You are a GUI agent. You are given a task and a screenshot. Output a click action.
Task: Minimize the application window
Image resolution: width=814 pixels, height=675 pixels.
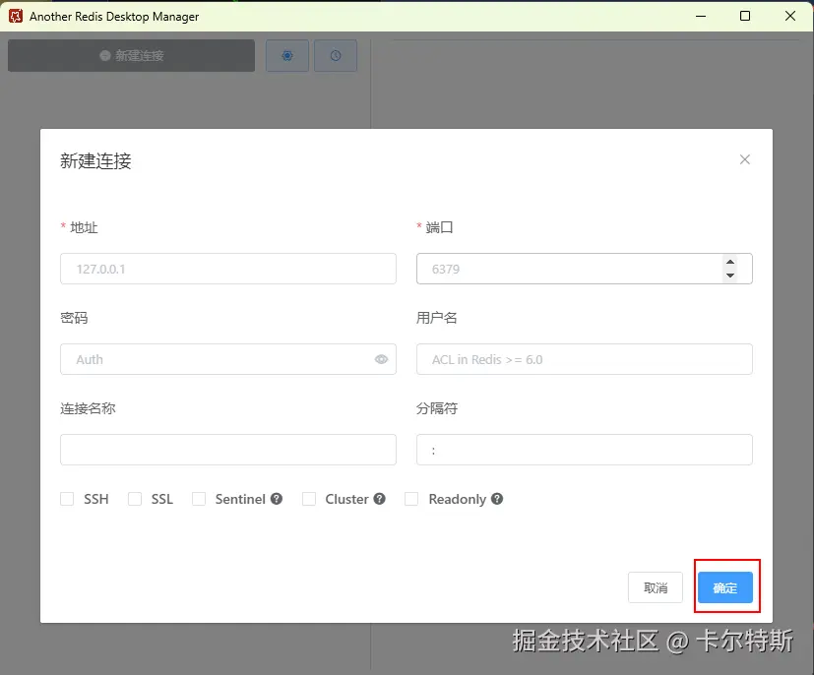(700, 16)
